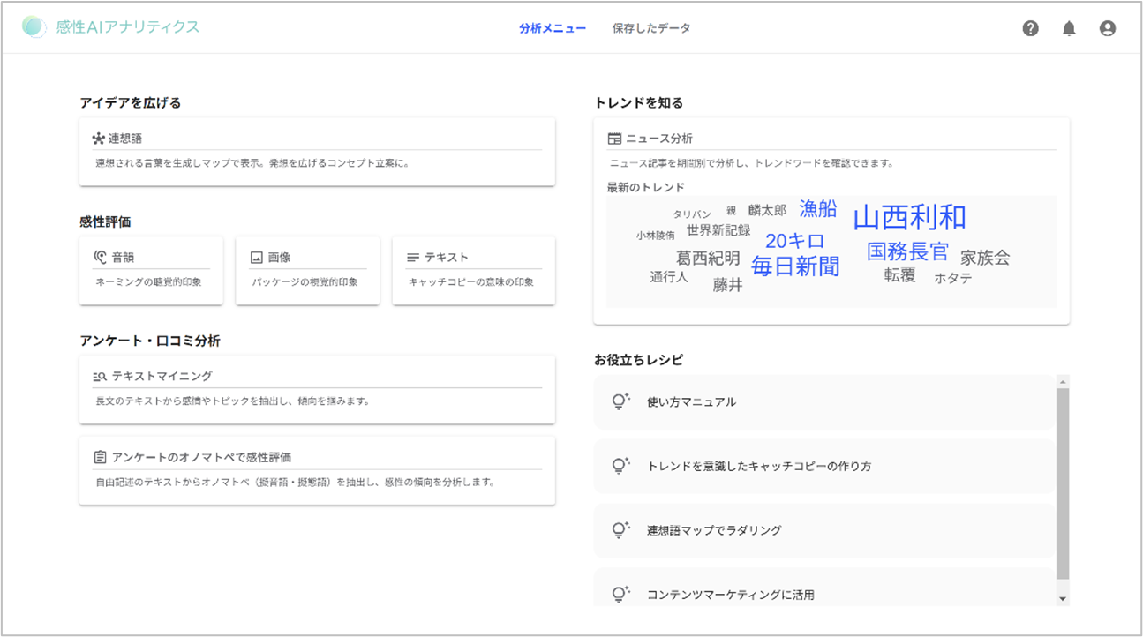Switch to the 保存したデータ tab
Viewport: 1143px width, 637px height.
click(x=651, y=28)
